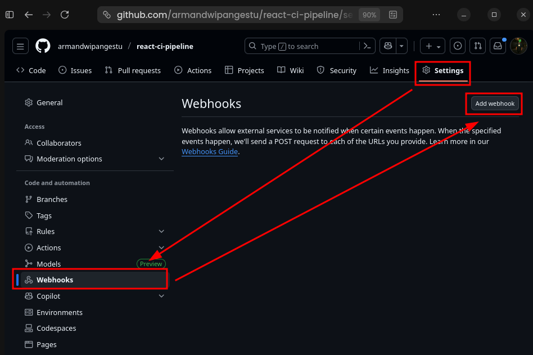Expand the Copilot sidebar section
This screenshot has width=533, height=355.
161,296
